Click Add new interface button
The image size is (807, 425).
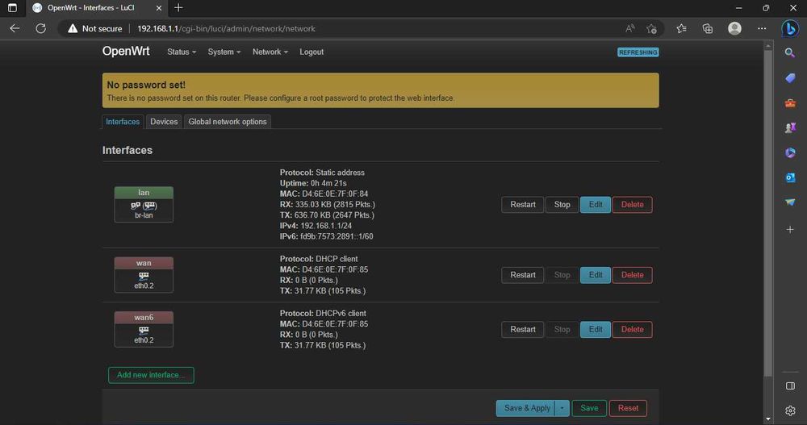(x=151, y=374)
